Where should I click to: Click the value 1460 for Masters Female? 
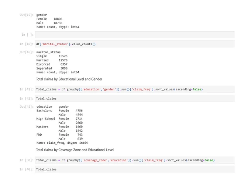click(x=79, y=127)
